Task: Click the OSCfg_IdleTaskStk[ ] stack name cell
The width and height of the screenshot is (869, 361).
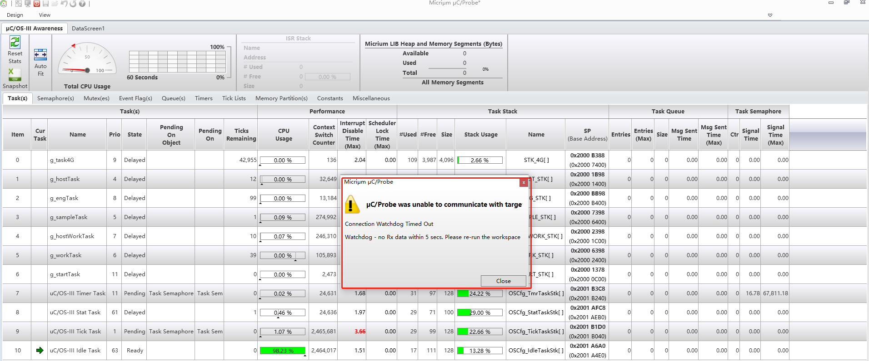Action: [536, 351]
